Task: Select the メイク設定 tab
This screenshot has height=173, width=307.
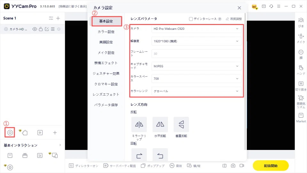Action: [106, 53]
